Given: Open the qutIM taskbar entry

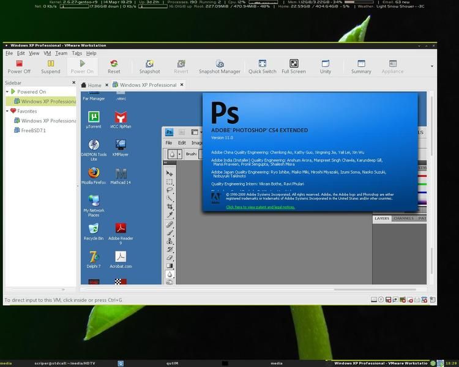Looking at the screenshot, I should click(x=172, y=363).
